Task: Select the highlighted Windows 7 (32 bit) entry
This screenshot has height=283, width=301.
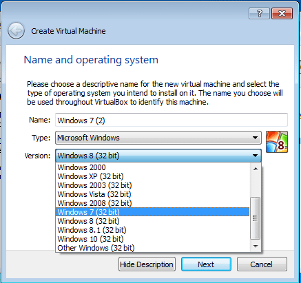Action: 152,212
